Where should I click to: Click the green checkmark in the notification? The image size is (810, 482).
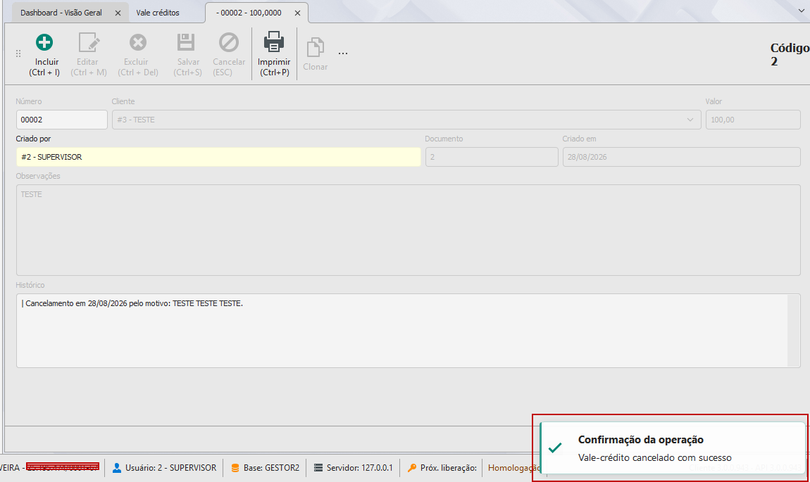click(555, 448)
